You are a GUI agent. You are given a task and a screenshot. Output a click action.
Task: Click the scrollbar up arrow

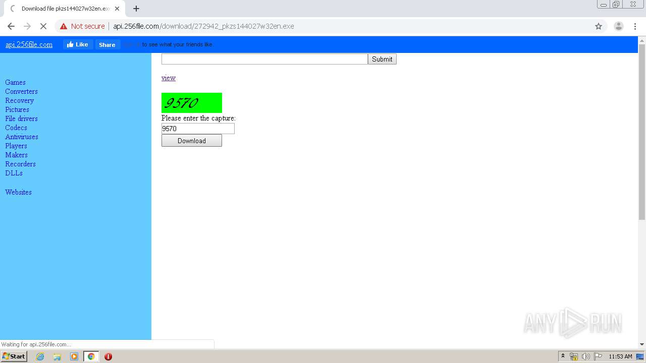pyautogui.click(x=642, y=40)
